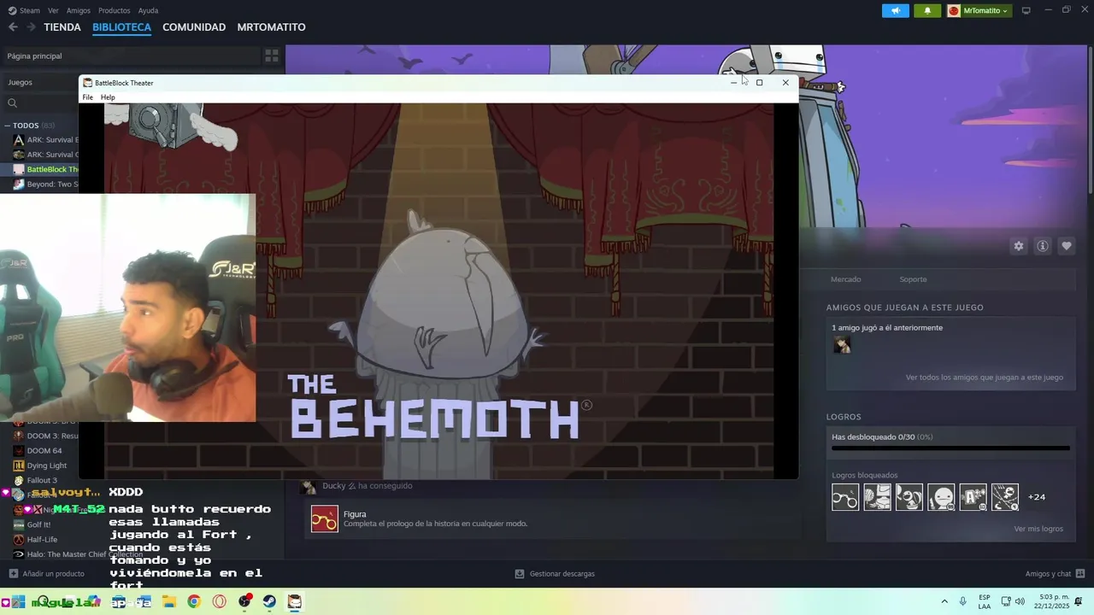Open fifth locked achievement icon
The width and height of the screenshot is (1094, 615).
pos(973,497)
